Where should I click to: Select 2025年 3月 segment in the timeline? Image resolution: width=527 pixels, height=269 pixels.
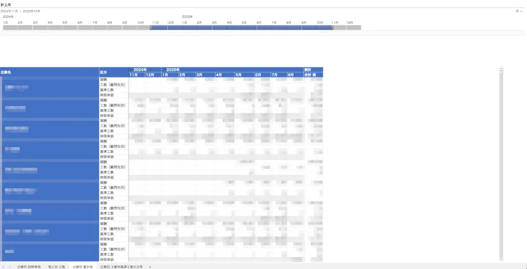pyautogui.click(x=219, y=27)
